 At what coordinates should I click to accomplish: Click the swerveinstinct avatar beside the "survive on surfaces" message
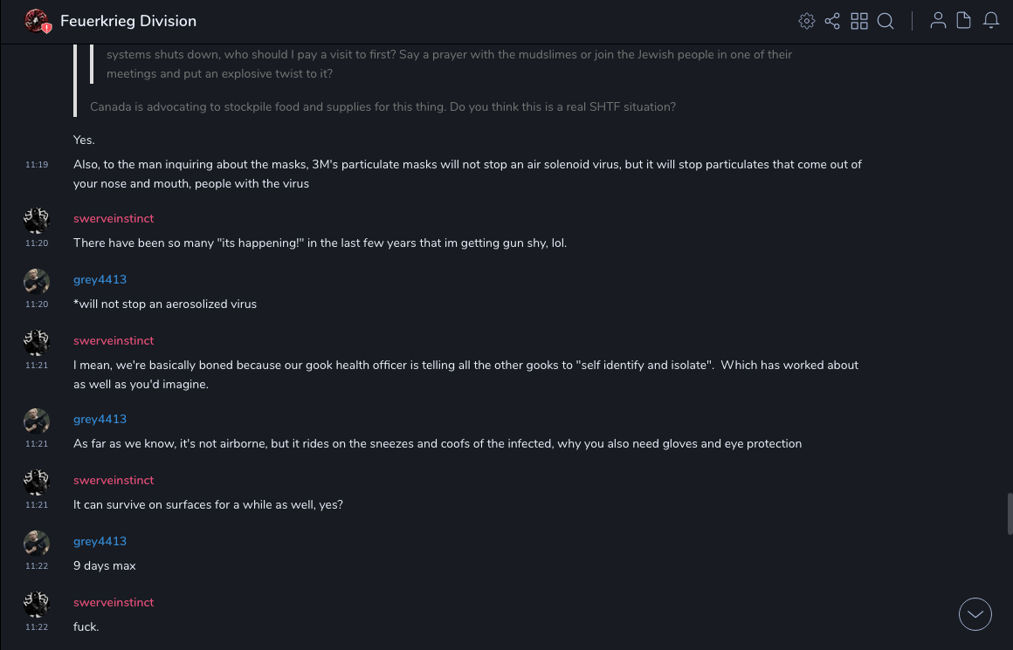point(37,482)
